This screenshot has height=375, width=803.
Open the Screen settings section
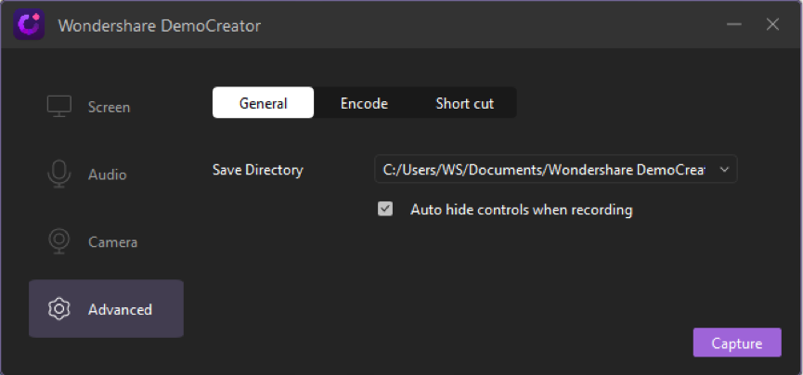(106, 107)
